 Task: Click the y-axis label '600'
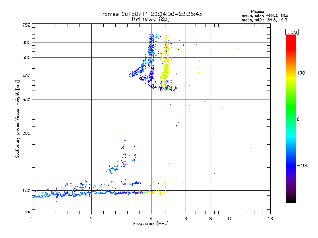[26, 42]
